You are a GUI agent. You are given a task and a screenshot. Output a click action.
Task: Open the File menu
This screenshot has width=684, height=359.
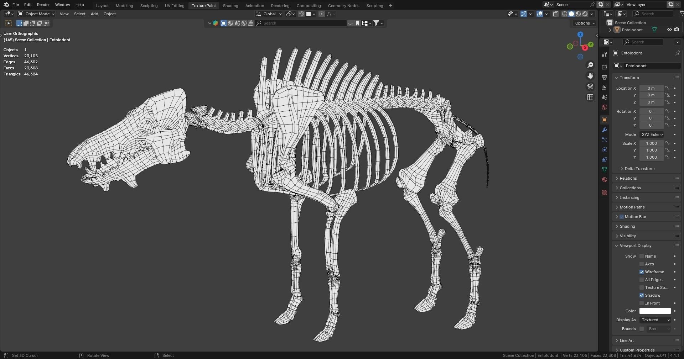click(x=15, y=5)
